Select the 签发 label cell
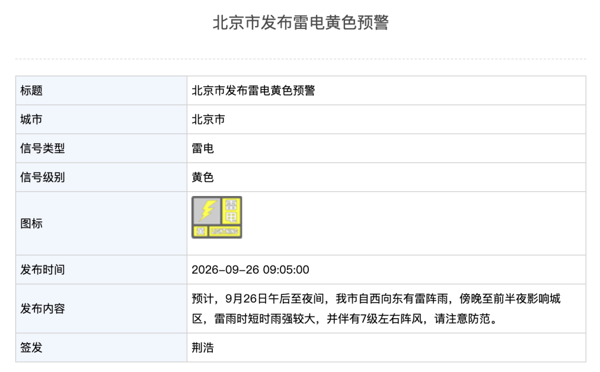The height and width of the screenshot is (372, 600). pos(101,348)
